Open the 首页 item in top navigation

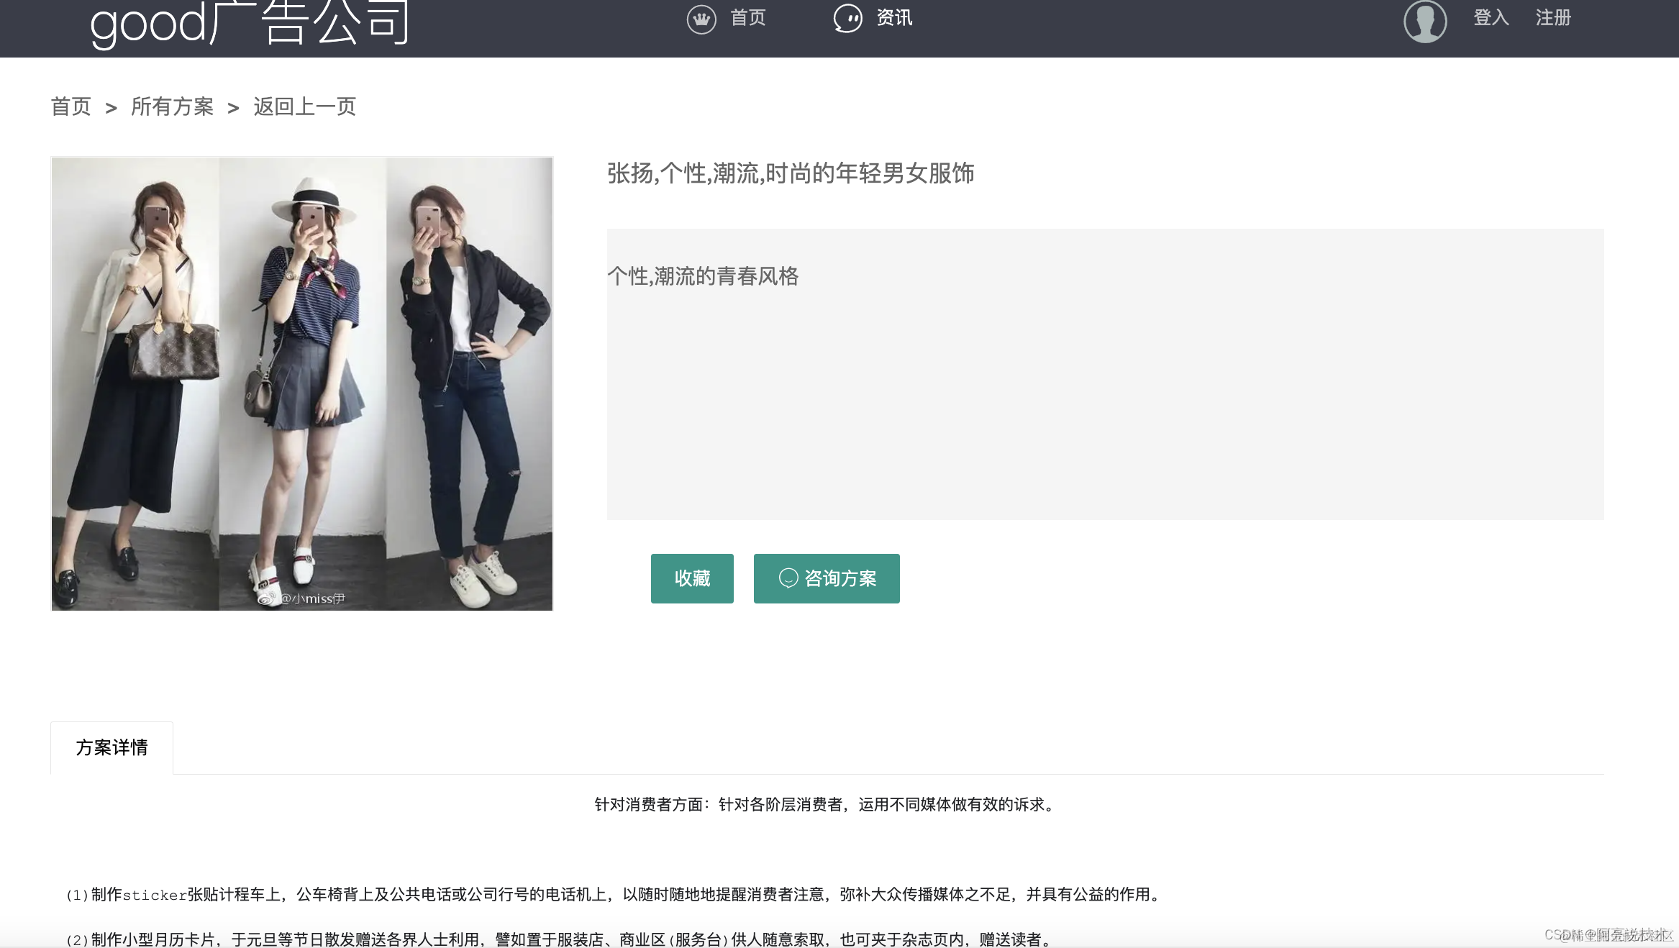(x=748, y=18)
